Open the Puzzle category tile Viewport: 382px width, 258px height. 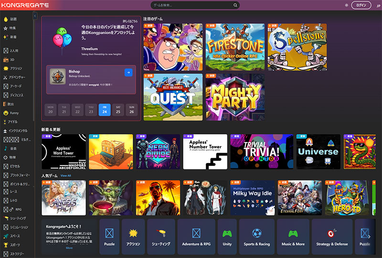pyautogui.click(x=109, y=237)
